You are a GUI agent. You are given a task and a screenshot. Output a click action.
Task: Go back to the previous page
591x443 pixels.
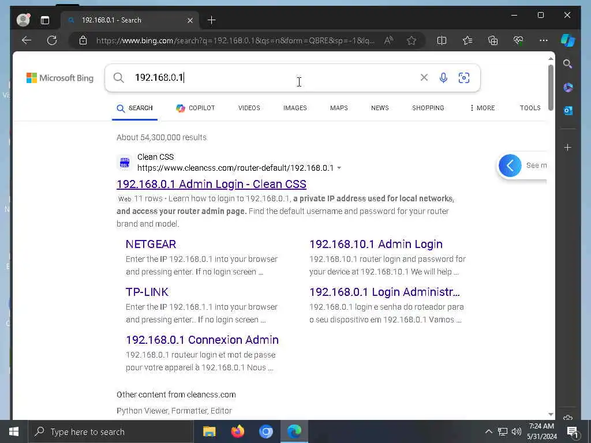27,40
